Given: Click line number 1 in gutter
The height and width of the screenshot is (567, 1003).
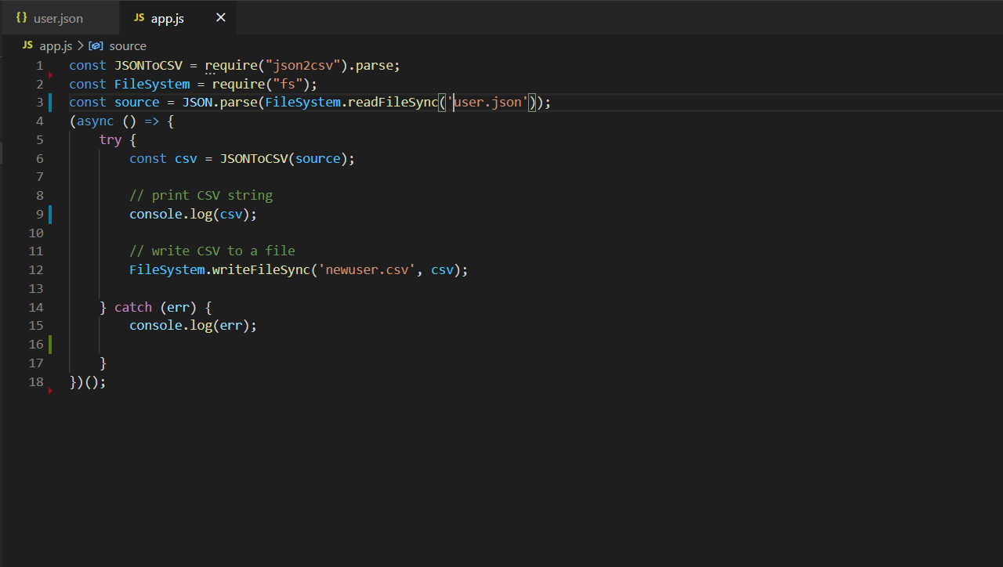Looking at the screenshot, I should 40,66.
